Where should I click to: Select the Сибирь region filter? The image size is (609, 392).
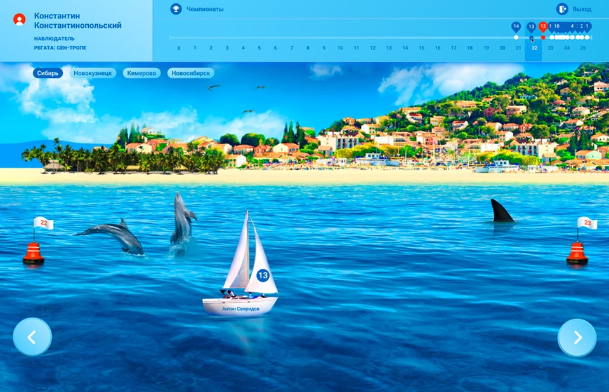coord(48,73)
